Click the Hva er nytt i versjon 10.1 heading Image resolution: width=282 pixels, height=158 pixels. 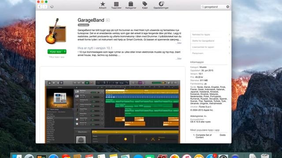click(x=95, y=48)
